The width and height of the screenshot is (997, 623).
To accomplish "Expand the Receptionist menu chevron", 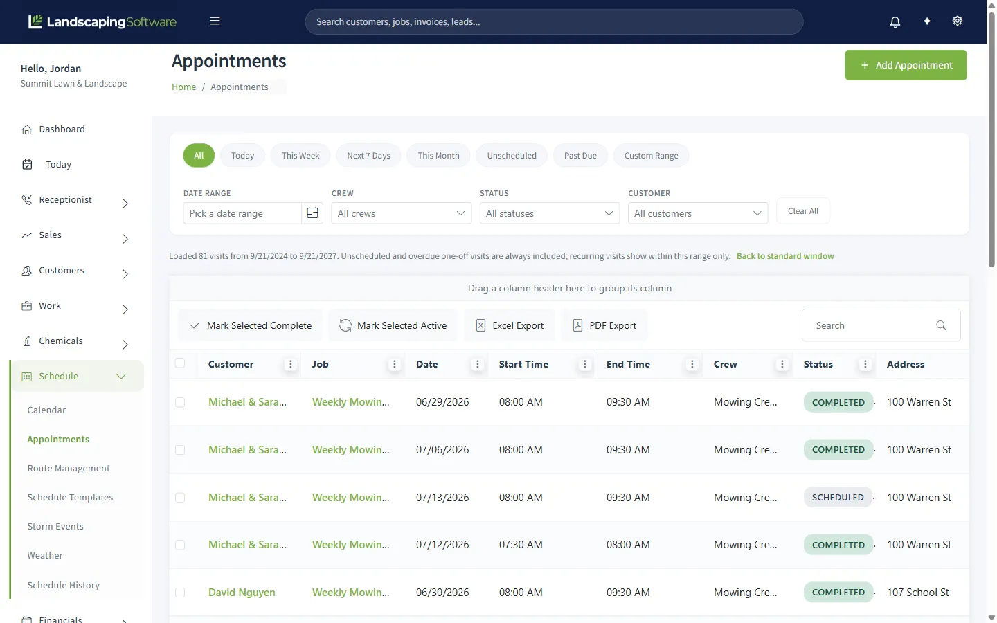I will 125,203.
